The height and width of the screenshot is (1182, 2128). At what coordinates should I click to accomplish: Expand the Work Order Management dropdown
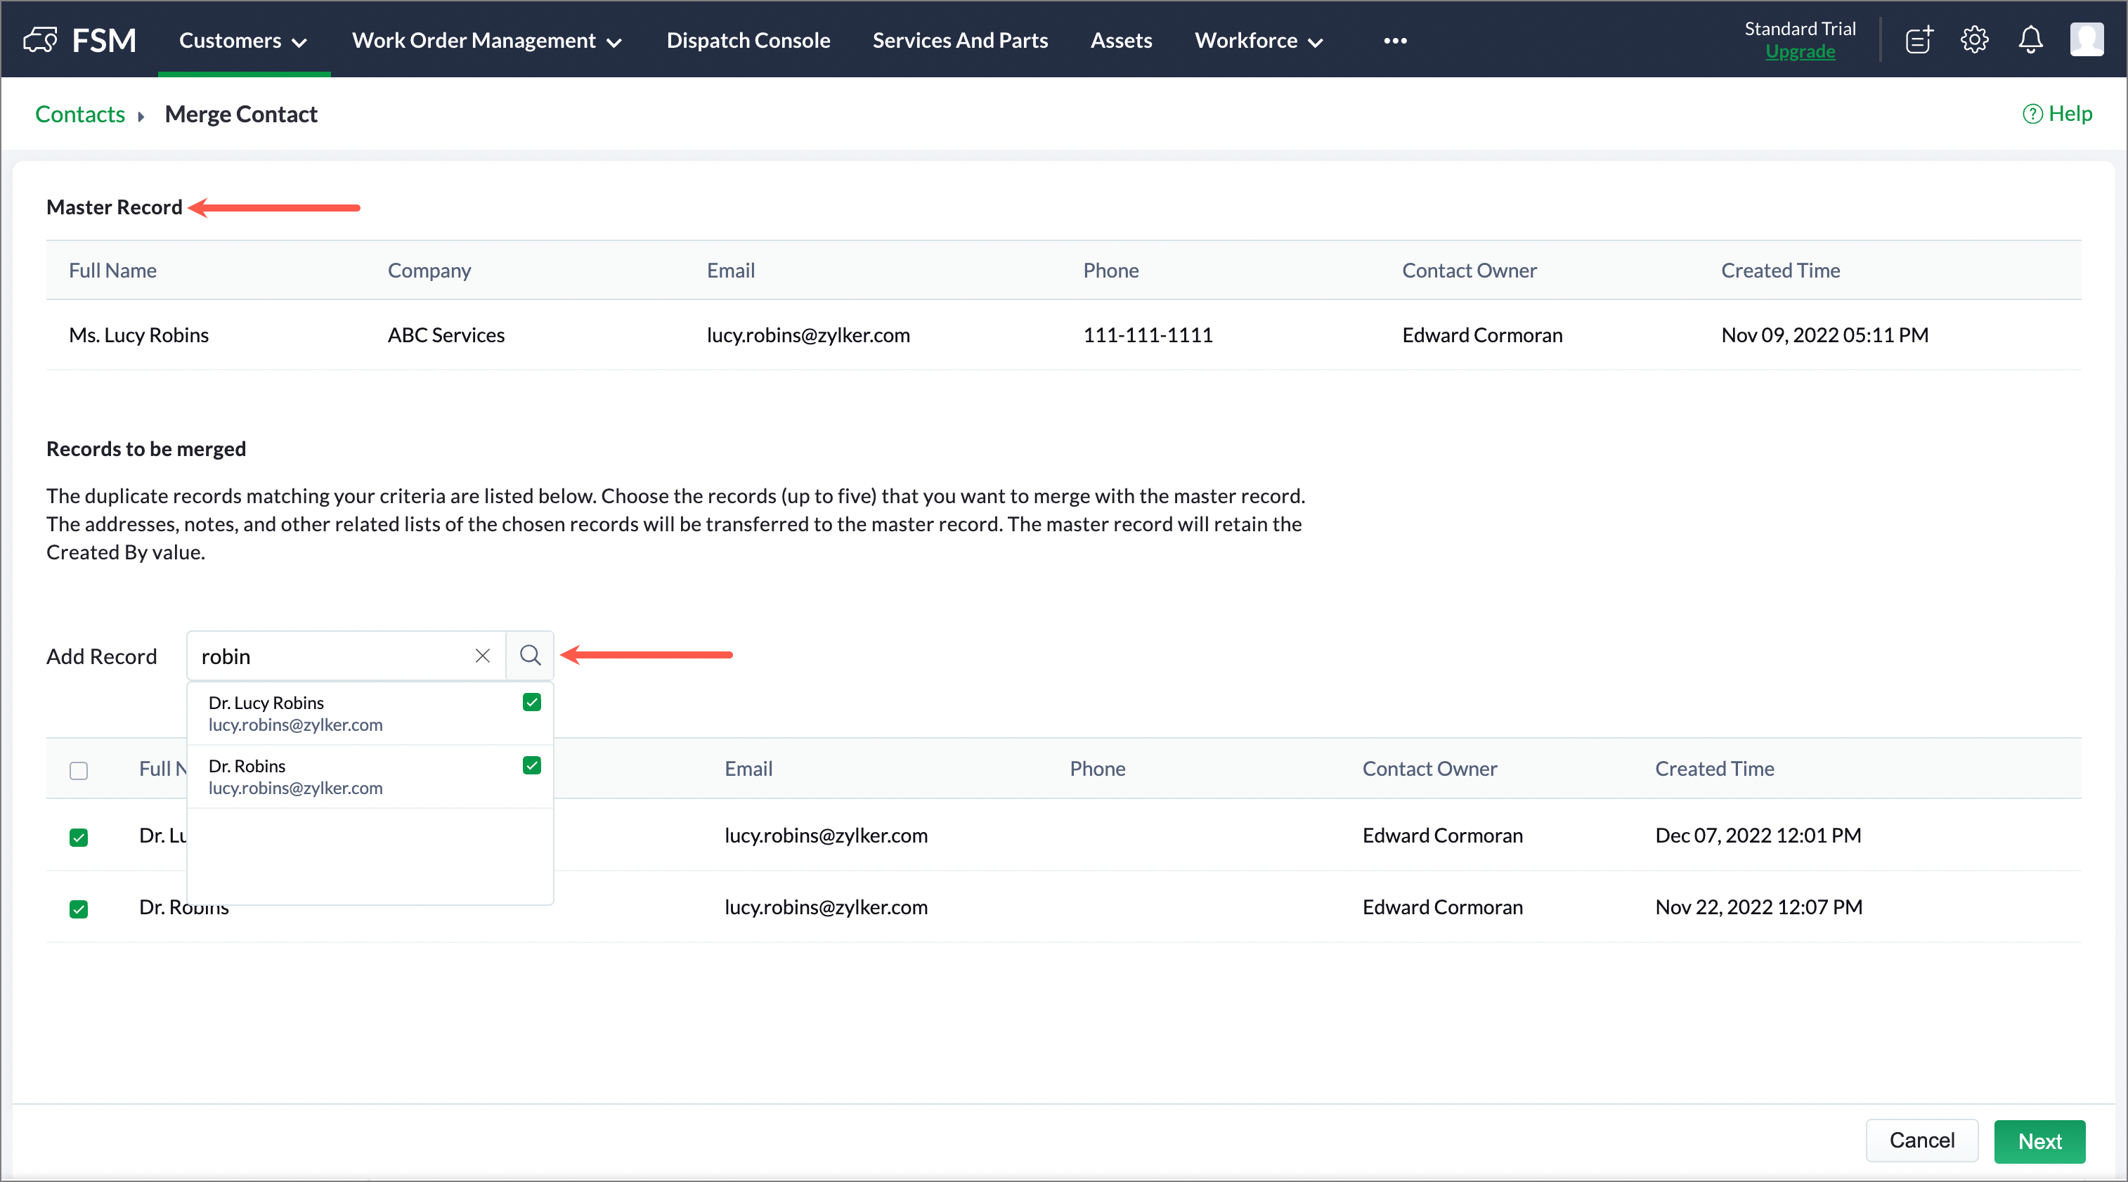pos(486,41)
